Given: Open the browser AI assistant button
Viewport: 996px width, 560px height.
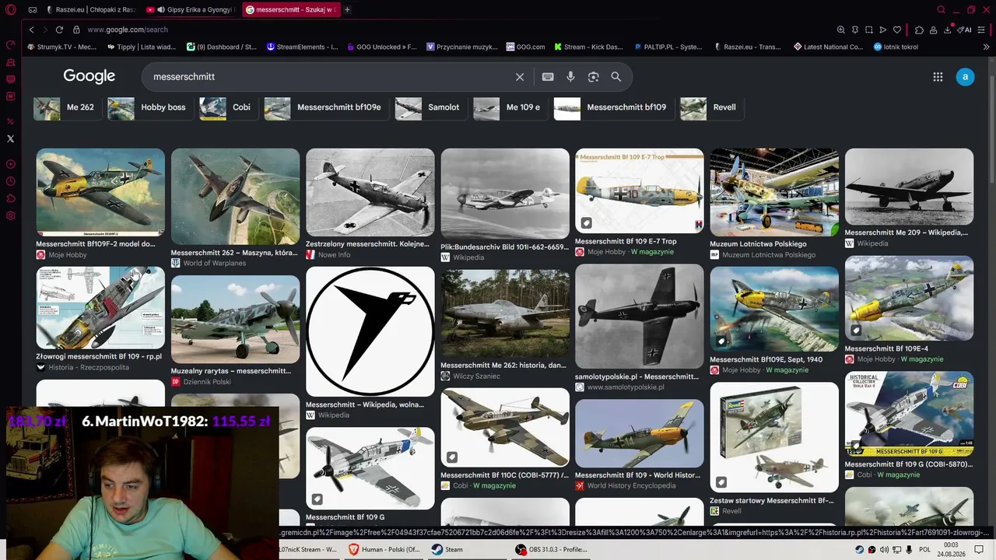Looking at the screenshot, I should (x=965, y=30).
